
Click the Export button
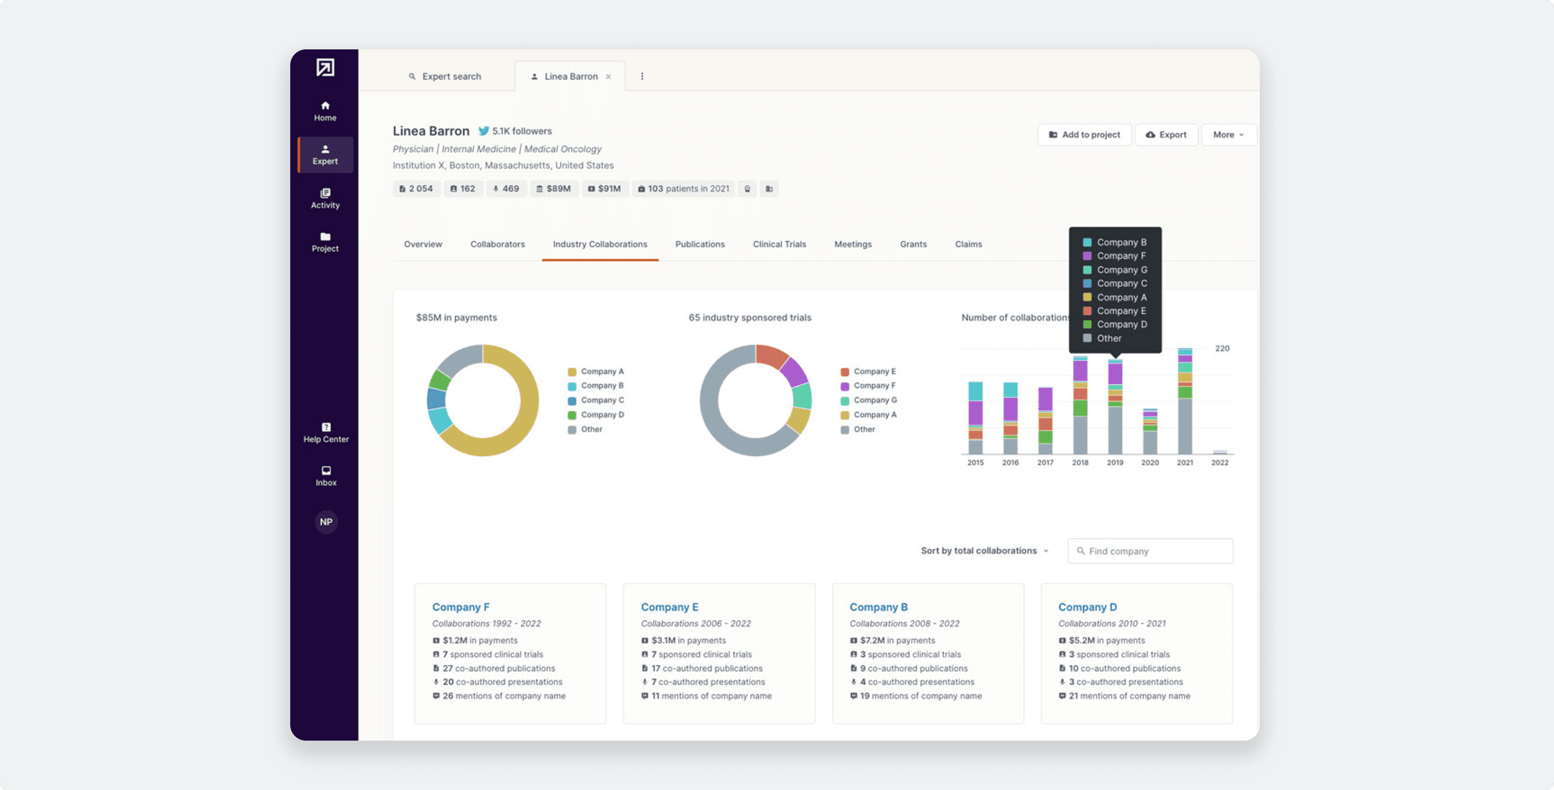tap(1166, 135)
